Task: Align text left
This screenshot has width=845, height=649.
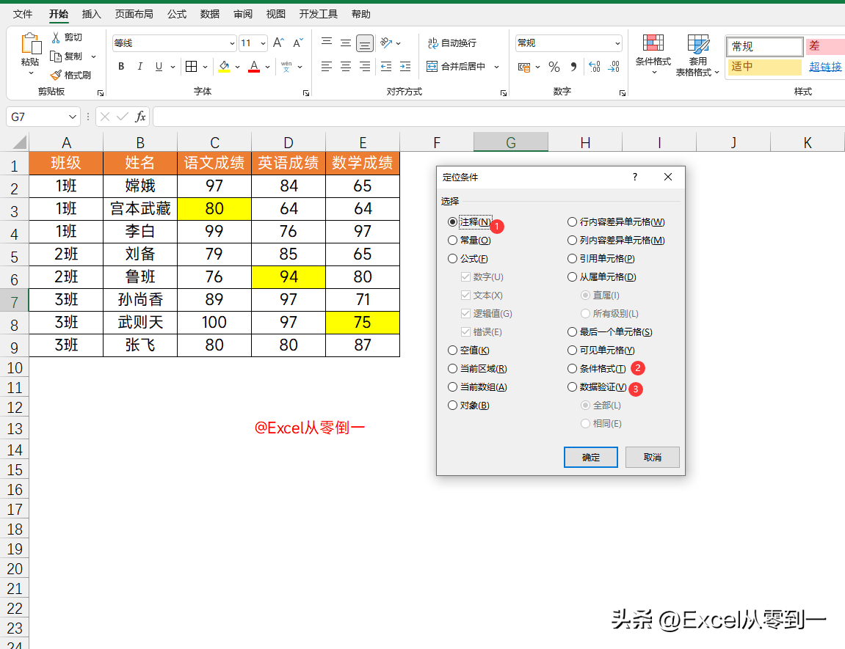Action: 327,66
